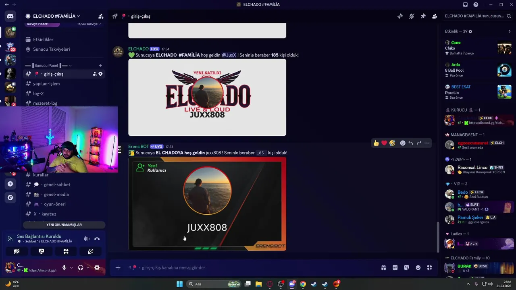Toggle member list visibility icon
The height and width of the screenshot is (290, 516).
pyautogui.click(x=435, y=16)
